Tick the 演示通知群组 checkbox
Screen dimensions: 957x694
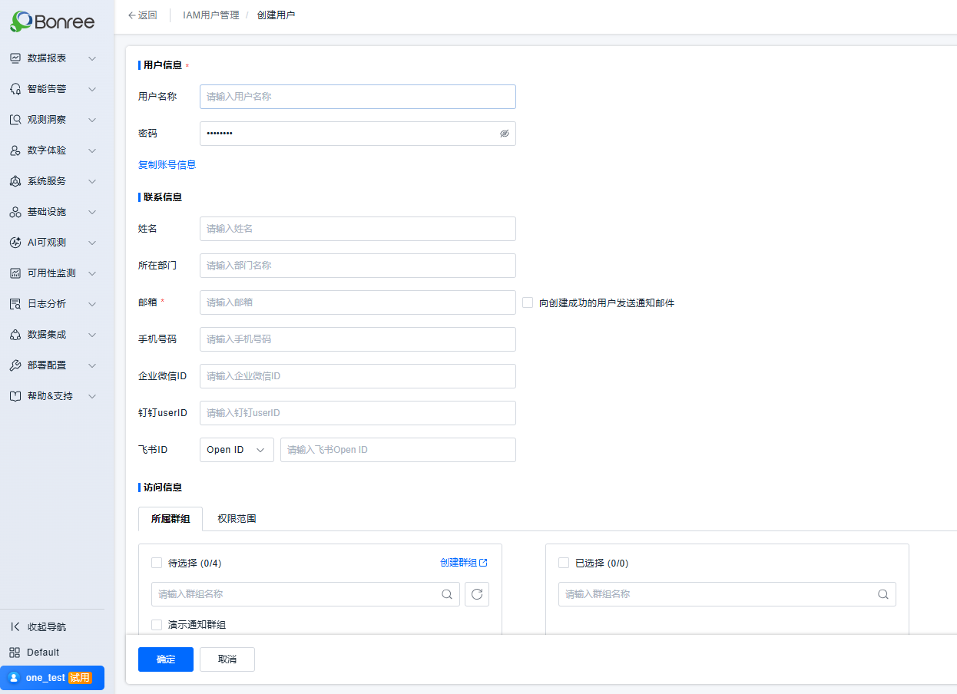click(x=157, y=625)
